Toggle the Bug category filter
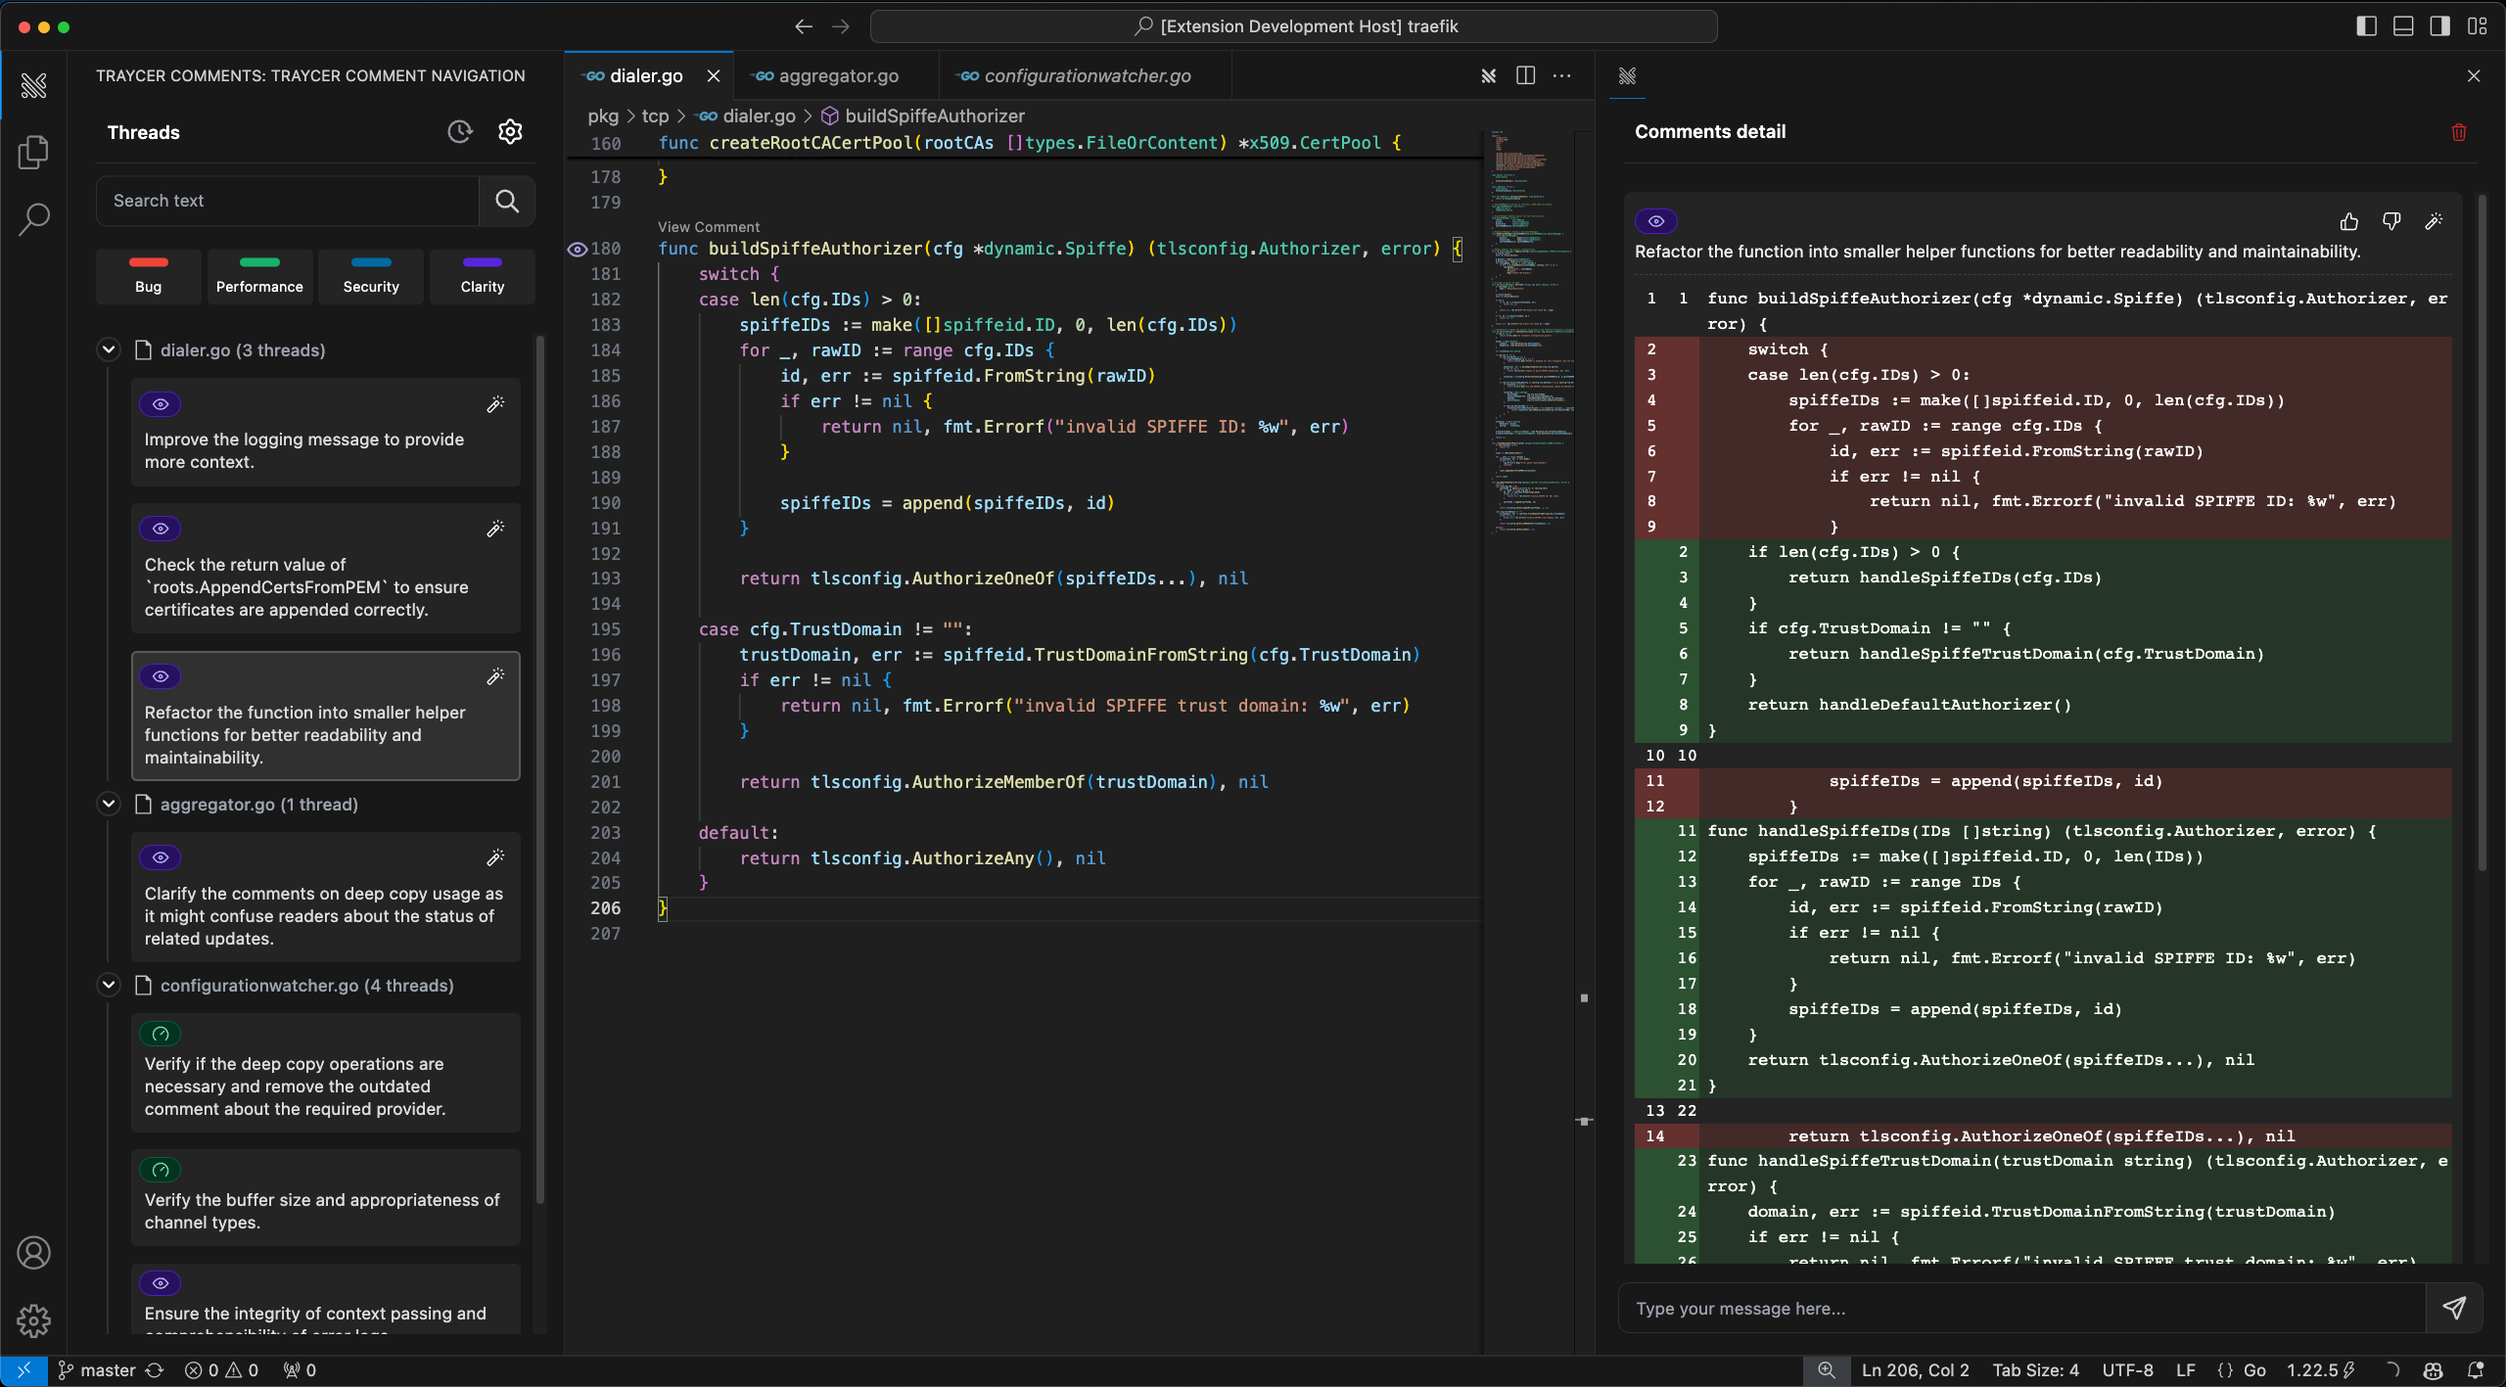 (149, 276)
